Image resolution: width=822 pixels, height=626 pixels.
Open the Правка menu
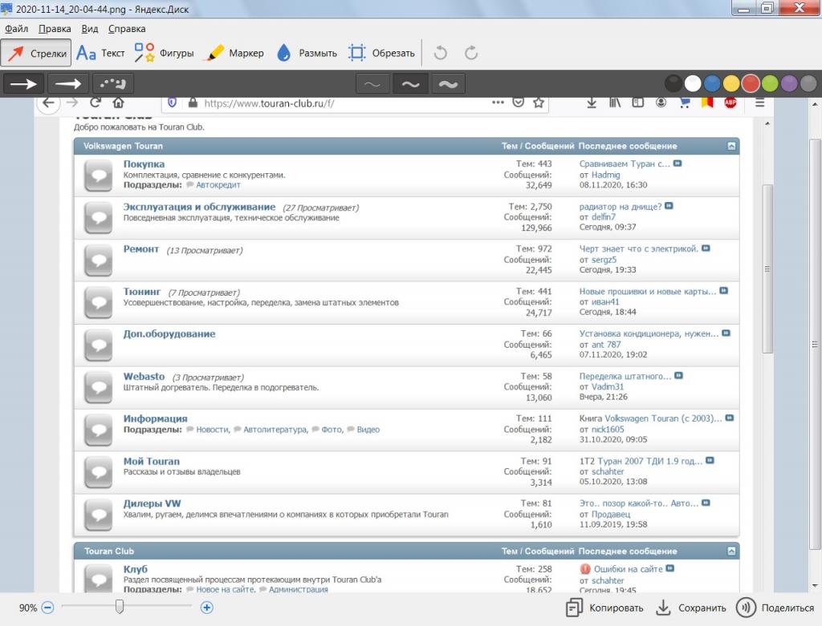click(x=55, y=29)
